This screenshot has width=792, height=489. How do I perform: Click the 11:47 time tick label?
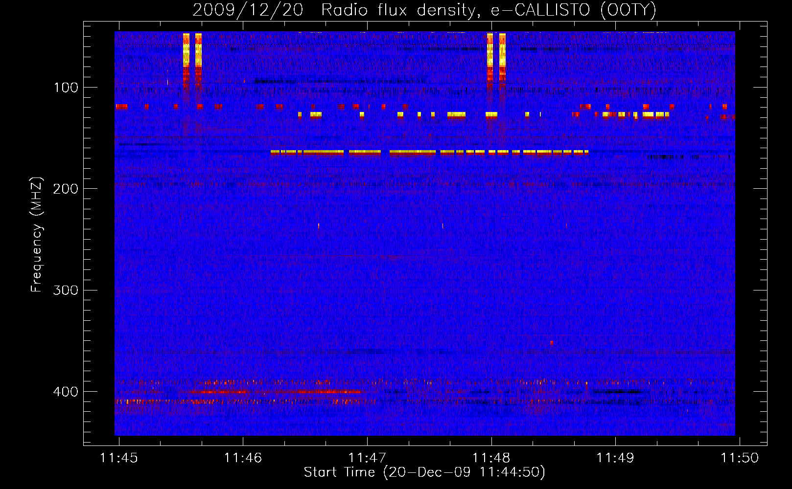367,458
